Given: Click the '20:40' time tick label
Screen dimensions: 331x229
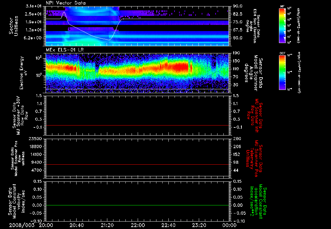Looking at the screenshot, I should point(76,225).
